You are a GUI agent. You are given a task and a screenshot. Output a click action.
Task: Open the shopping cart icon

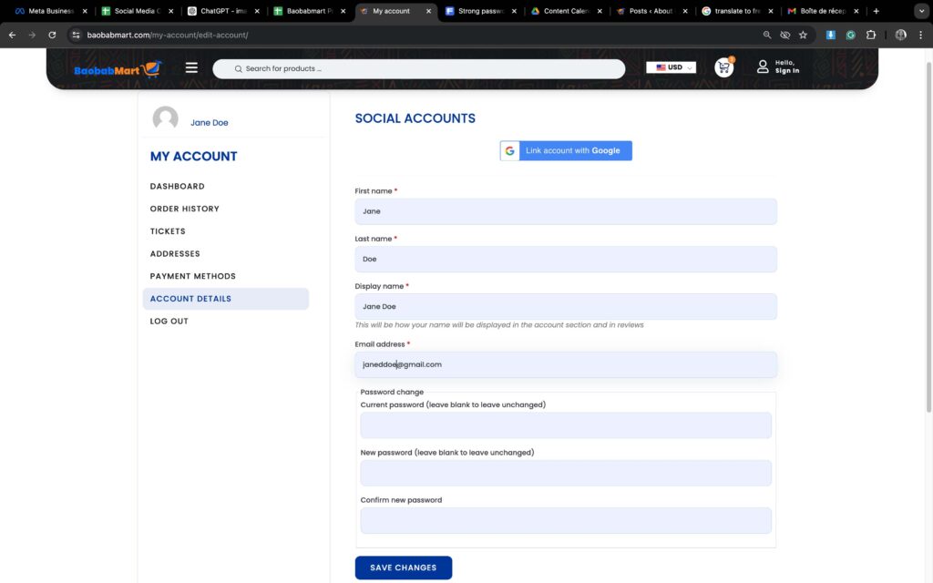pos(723,67)
